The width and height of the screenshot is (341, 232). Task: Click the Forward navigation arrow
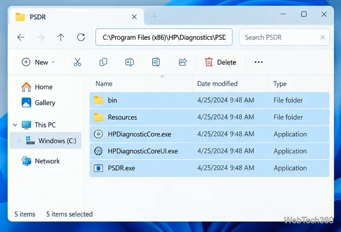coord(41,37)
